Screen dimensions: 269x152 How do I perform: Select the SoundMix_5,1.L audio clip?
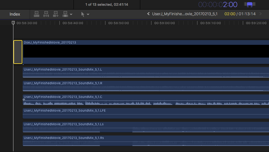146,72
